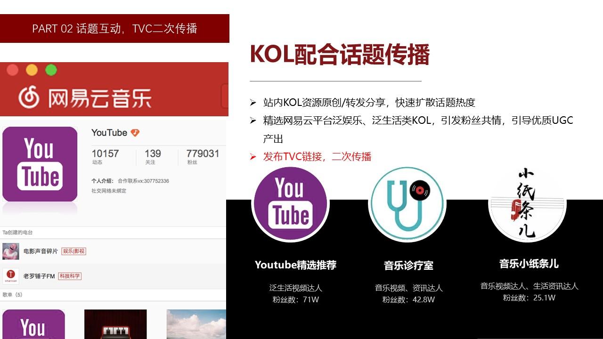
Task: Open the 电影声音碎片 radio station title
Action: 41,251
